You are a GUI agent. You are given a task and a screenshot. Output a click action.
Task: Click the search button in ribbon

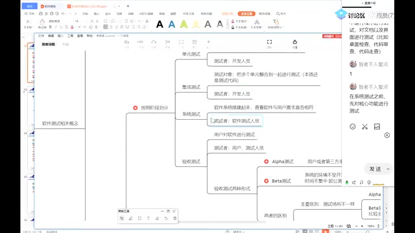(x=281, y=14)
